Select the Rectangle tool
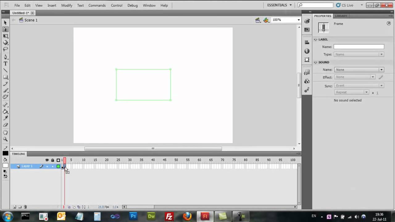The width and height of the screenshot is (395, 222). pos(5,77)
